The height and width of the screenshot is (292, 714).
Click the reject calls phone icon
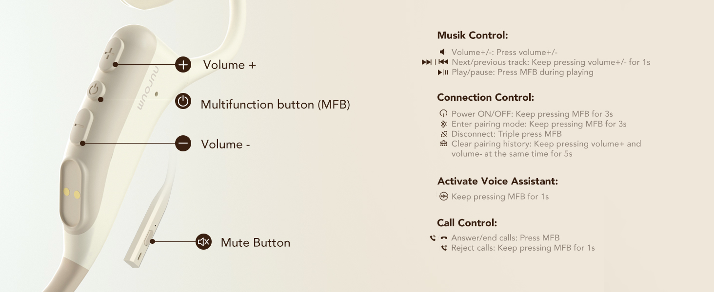[x=444, y=248]
